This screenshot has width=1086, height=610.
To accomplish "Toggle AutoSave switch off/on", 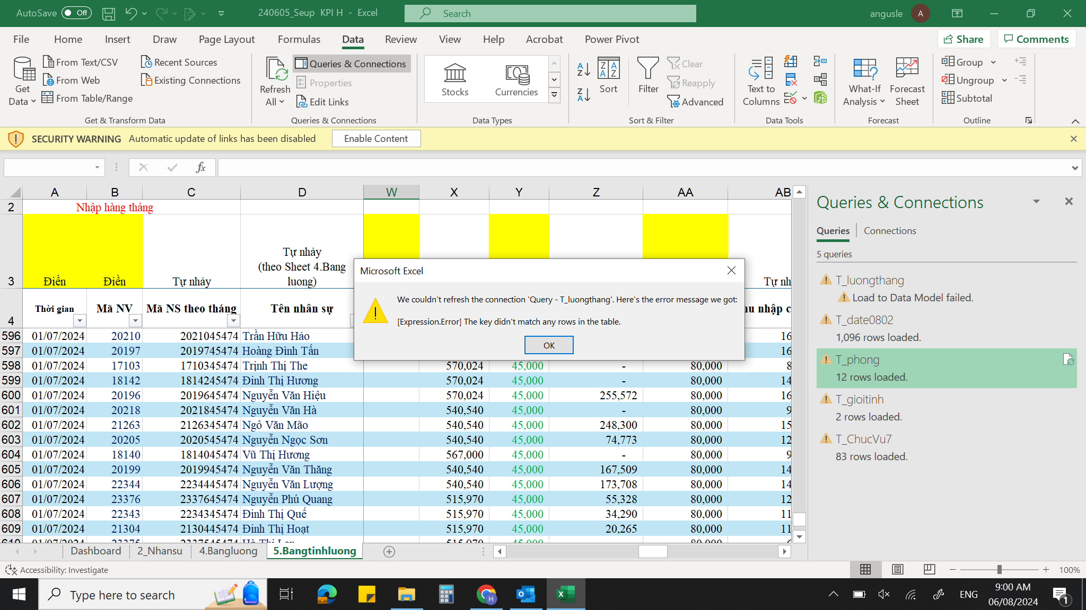I will pyautogui.click(x=76, y=13).
